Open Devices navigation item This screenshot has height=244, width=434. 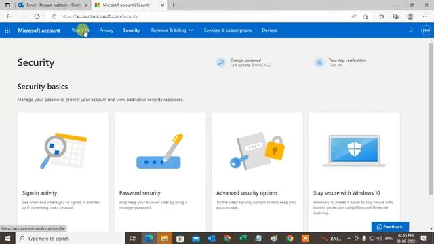270,30
